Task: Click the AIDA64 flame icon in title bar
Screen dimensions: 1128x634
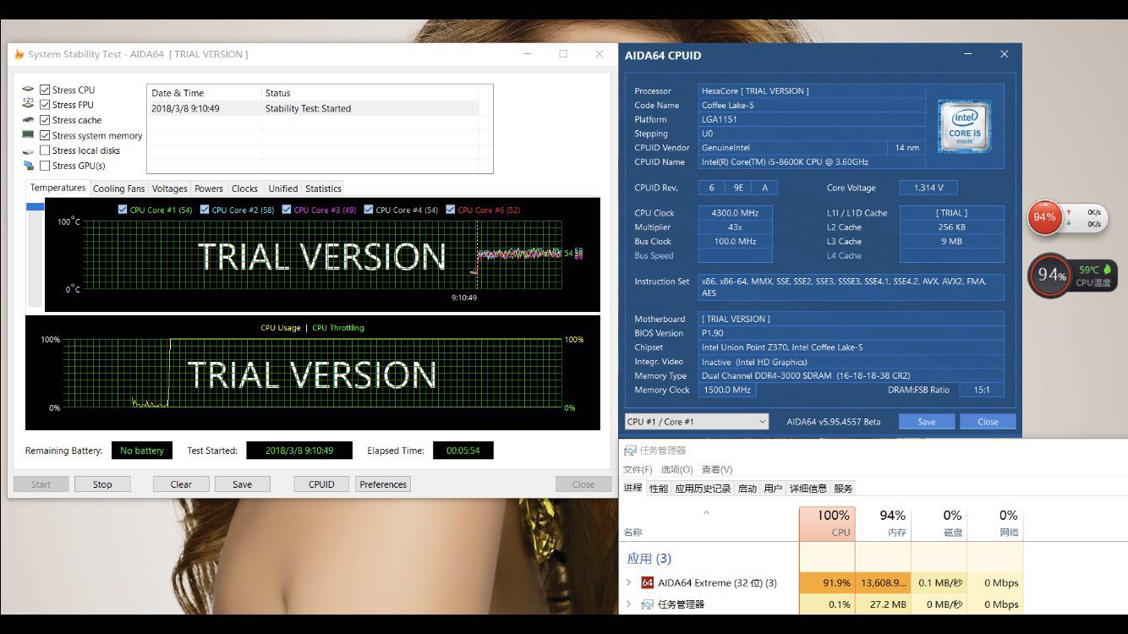Action: click(x=19, y=54)
